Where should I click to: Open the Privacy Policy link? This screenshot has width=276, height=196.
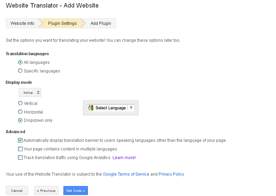pyautogui.click(x=171, y=174)
